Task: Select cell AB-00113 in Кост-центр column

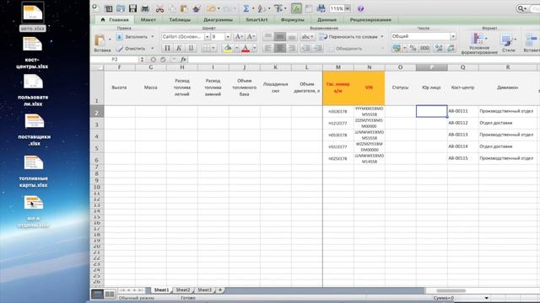Action: click(462, 135)
